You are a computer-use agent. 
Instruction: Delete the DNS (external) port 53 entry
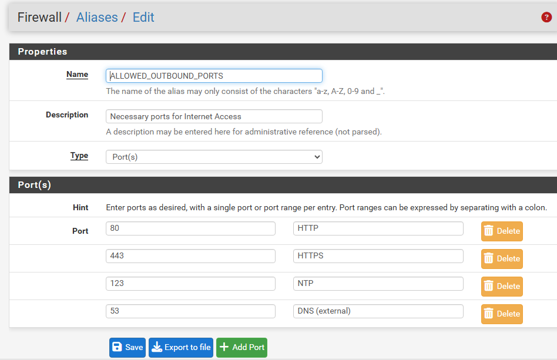pyautogui.click(x=502, y=314)
